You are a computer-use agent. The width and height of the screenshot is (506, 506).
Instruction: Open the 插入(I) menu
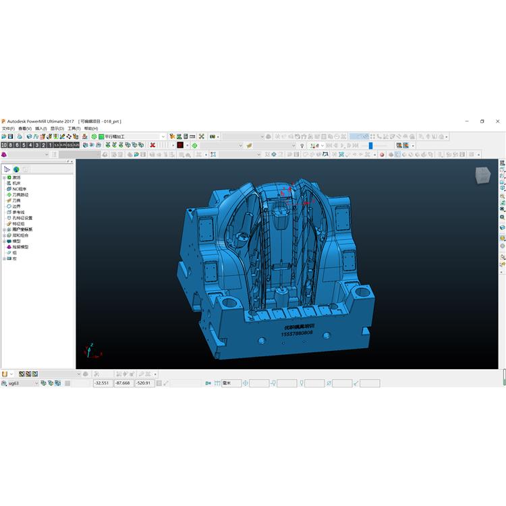(x=41, y=128)
